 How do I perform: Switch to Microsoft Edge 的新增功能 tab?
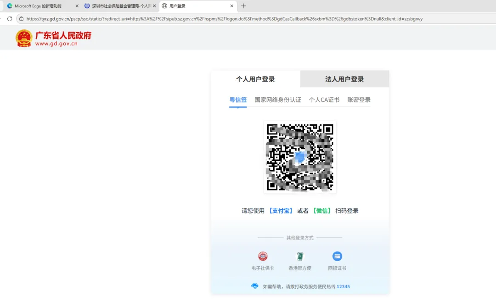(42, 6)
